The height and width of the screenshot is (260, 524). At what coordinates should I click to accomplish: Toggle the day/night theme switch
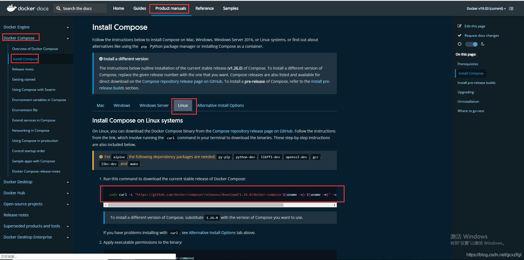[x=471, y=44]
